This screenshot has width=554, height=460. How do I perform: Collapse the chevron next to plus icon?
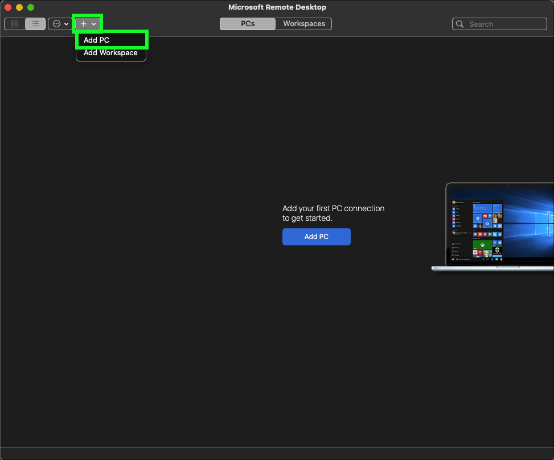(93, 24)
